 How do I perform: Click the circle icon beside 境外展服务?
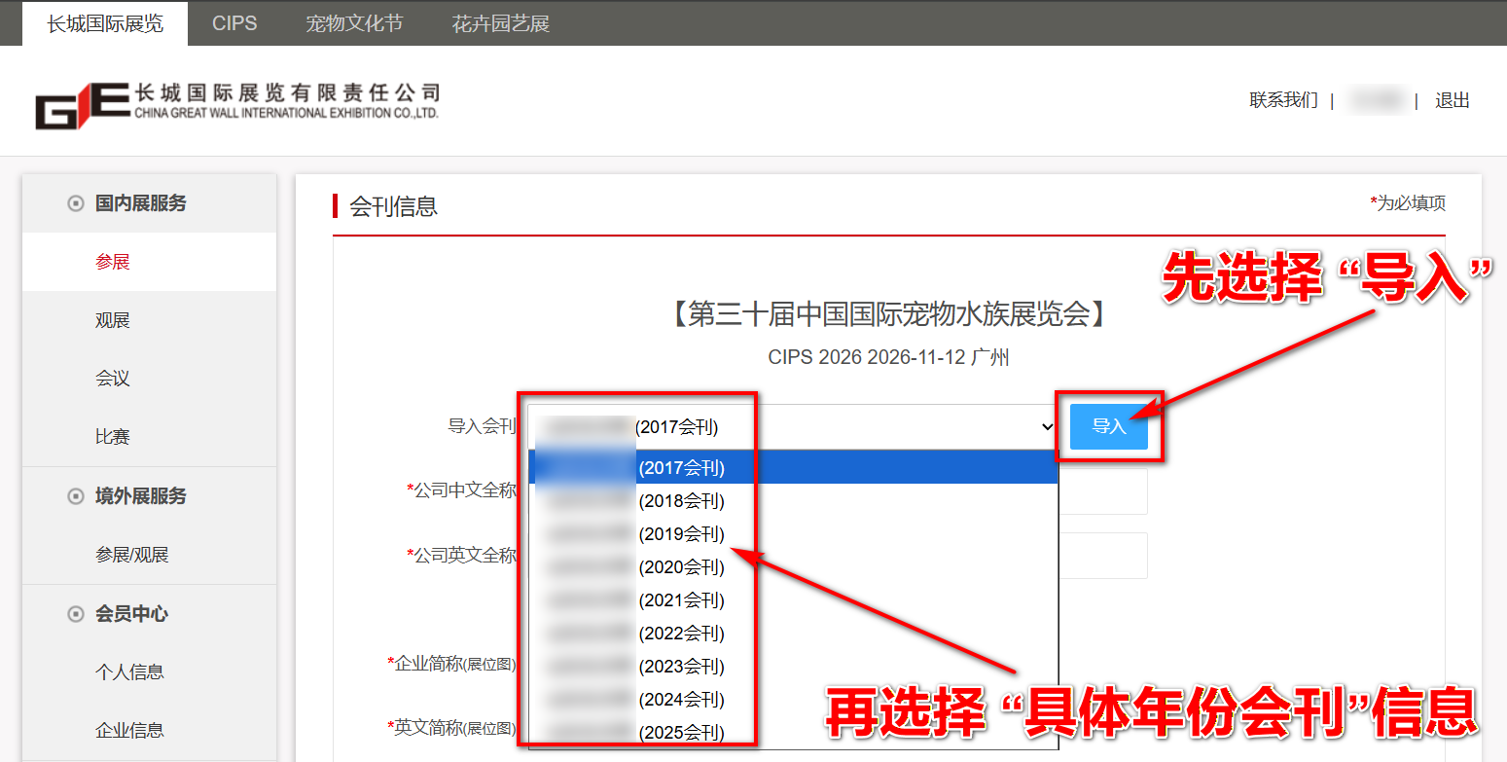[x=76, y=496]
